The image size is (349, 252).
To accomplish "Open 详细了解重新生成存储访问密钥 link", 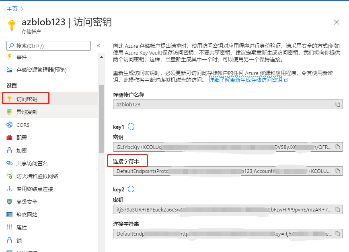I will [246, 80].
